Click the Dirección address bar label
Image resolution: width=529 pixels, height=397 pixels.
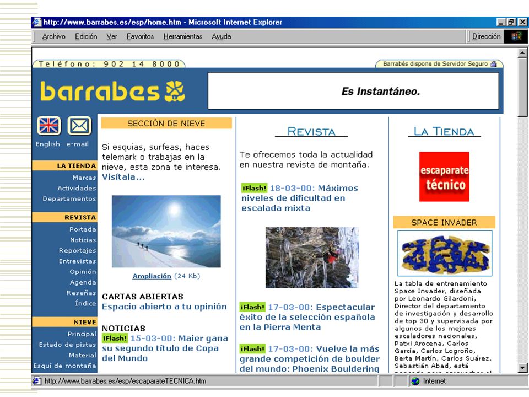point(486,36)
